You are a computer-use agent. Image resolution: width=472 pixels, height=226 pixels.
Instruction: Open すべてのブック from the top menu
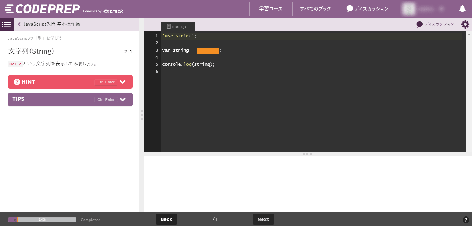coord(315,8)
